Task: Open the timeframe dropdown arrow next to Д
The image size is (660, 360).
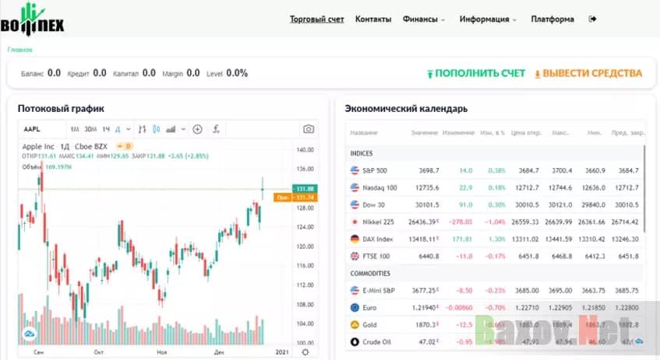Action: coord(128,129)
